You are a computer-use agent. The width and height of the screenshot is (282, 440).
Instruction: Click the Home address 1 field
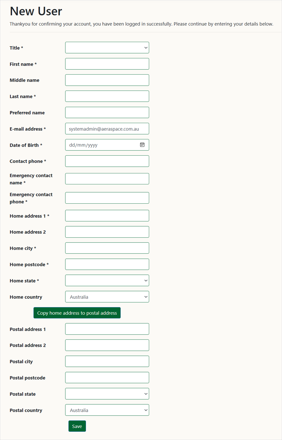tap(107, 216)
